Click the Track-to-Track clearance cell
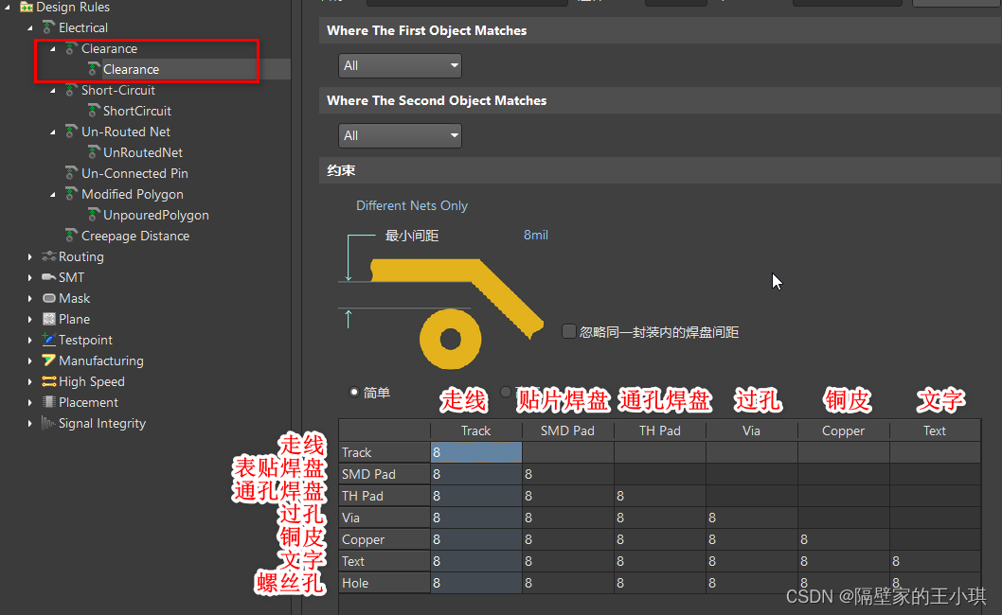1002x615 pixels. click(475, 452)
